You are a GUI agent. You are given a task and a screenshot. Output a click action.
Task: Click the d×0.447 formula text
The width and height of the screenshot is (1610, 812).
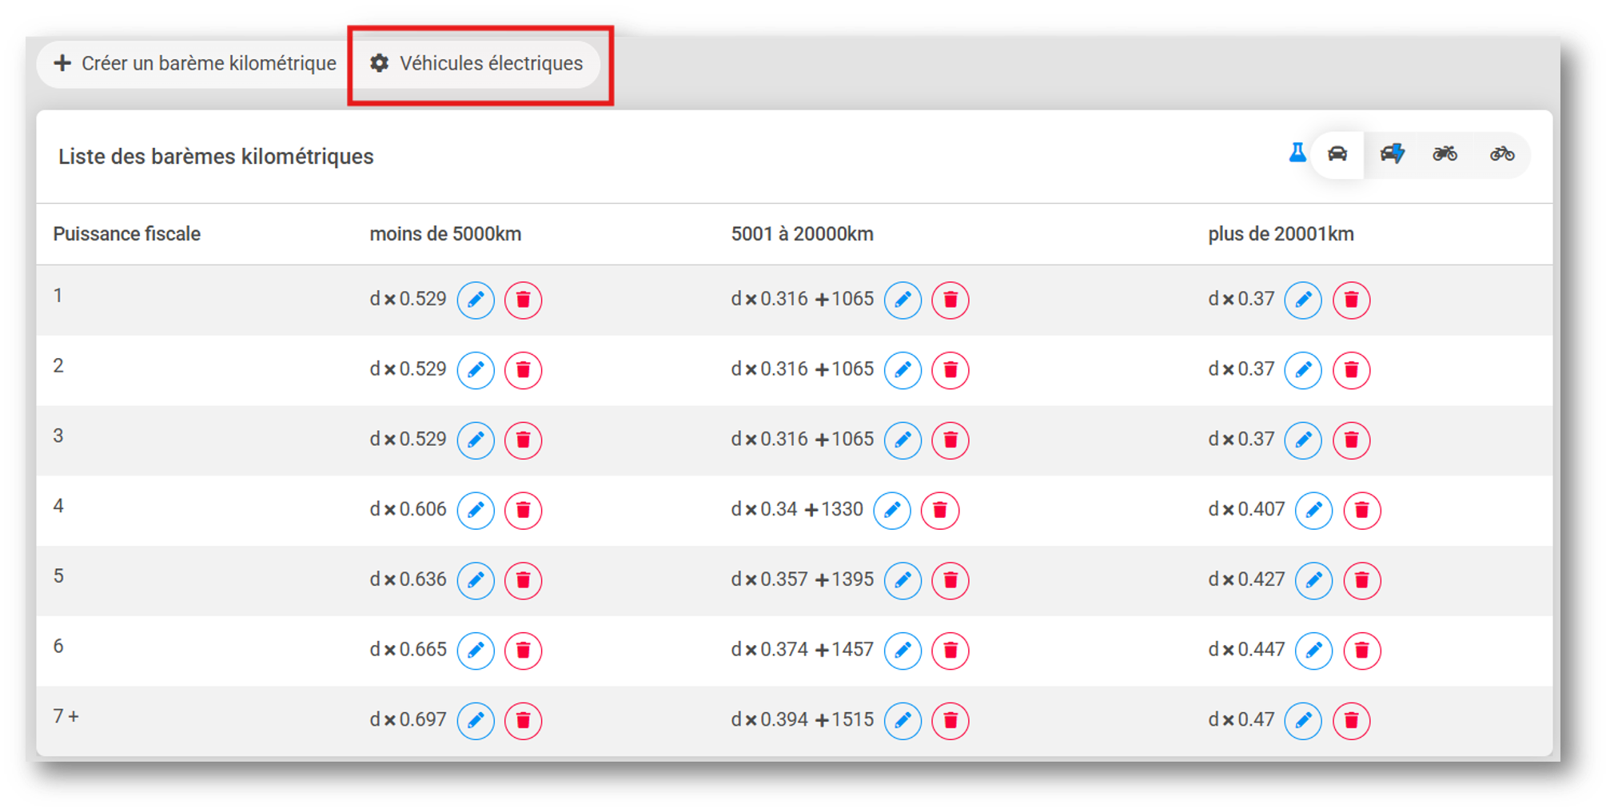coord(1246,649)
